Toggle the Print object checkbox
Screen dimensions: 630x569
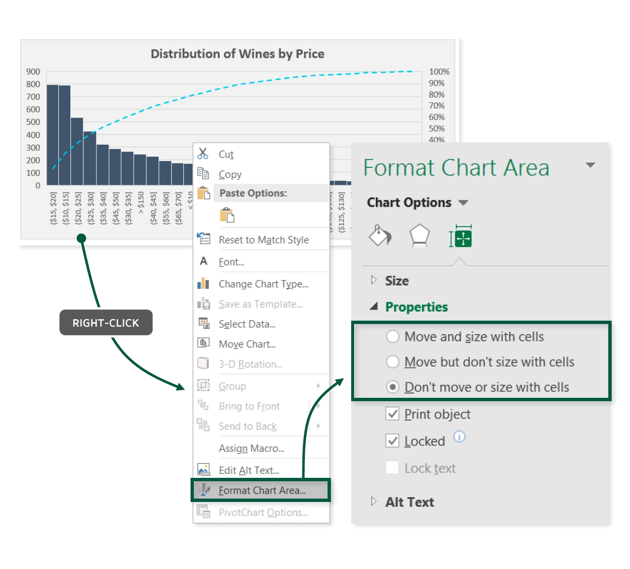pyautogui.click(x=393, y=414)
